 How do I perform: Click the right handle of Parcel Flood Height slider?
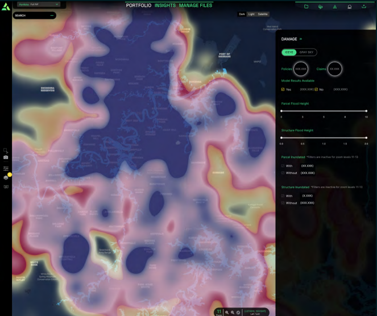366,111
